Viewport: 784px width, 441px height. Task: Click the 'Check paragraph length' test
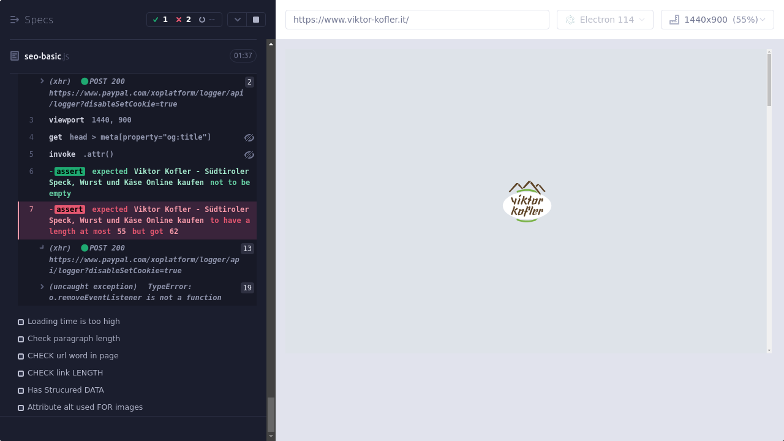click(x=73, y=339)
